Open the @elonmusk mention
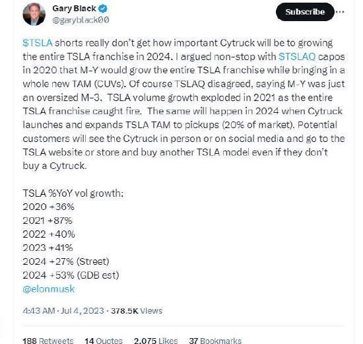 (49, 289)
